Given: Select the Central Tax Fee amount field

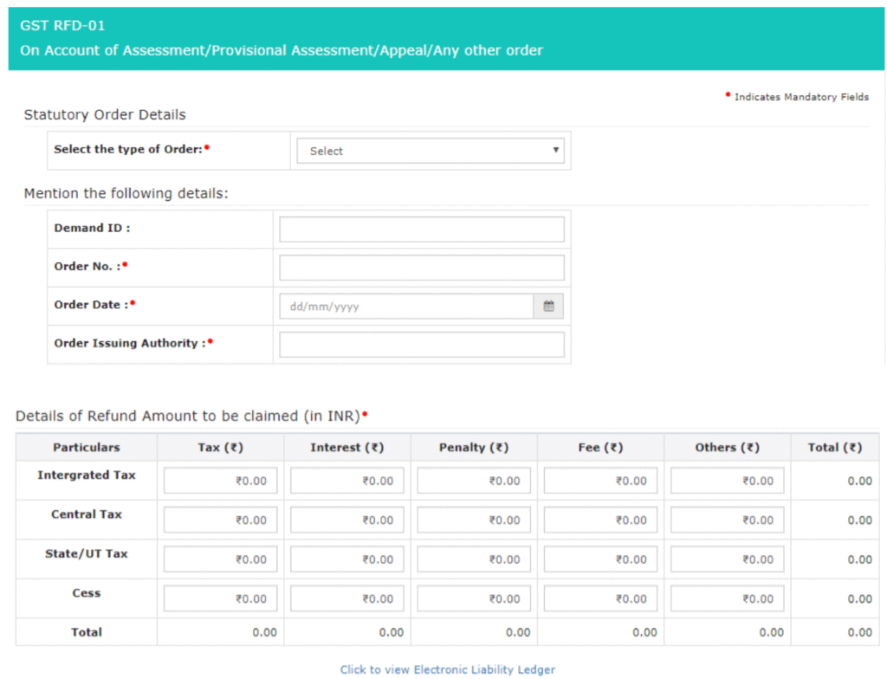Looking at the screenshot, I should pyautogui.click(x=600, y=520).
